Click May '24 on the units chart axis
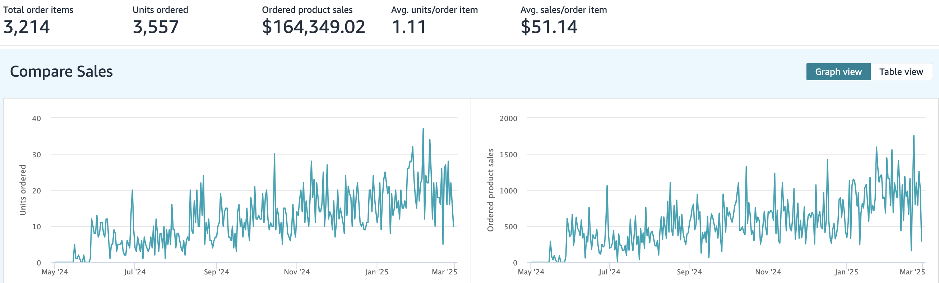Screen dimensions: 939x283 [x=55, y=272]
